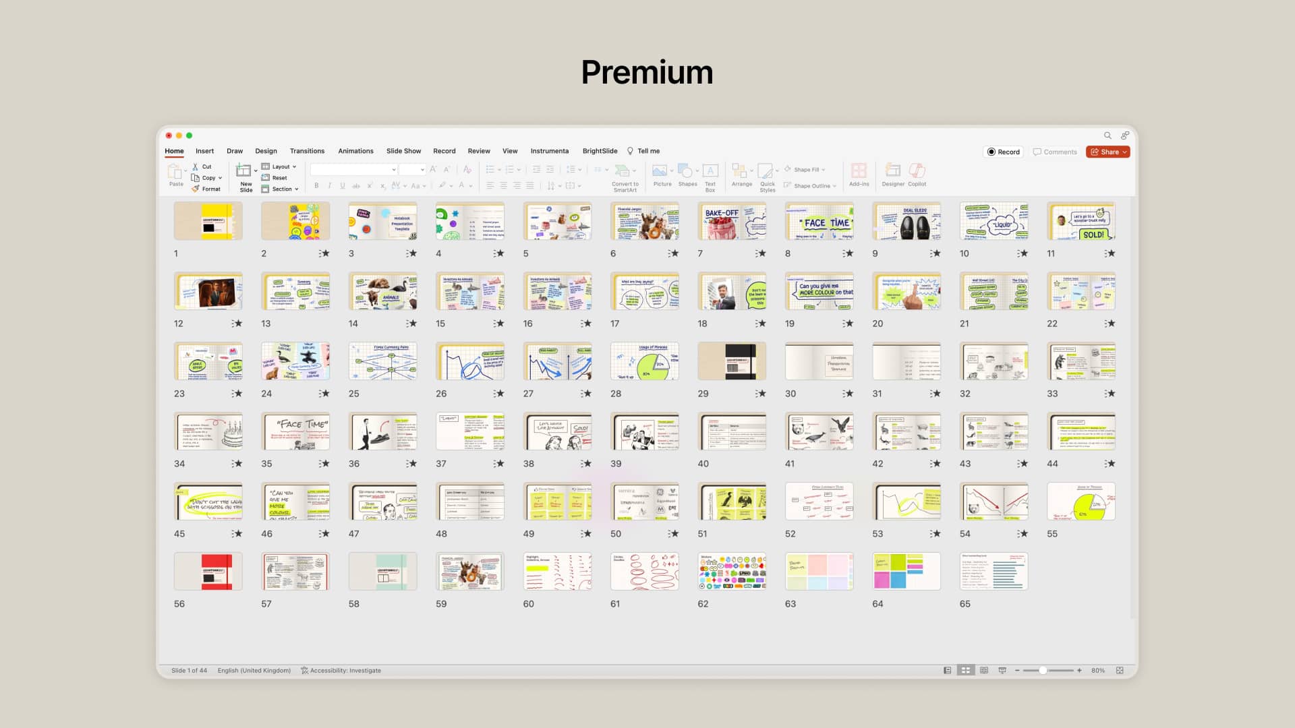This screenshot has width=1295, height=728.
Task: Expand the Layout dropdown
Action: (294, 166)
